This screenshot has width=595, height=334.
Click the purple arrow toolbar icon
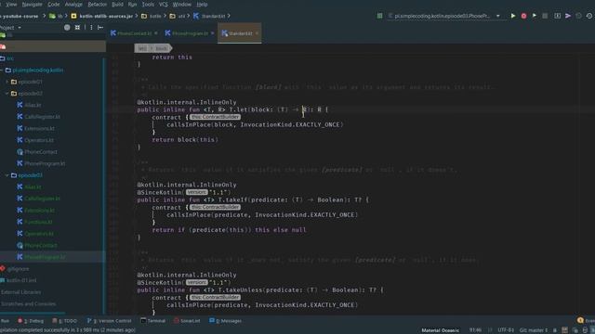(x=568, y=16)
